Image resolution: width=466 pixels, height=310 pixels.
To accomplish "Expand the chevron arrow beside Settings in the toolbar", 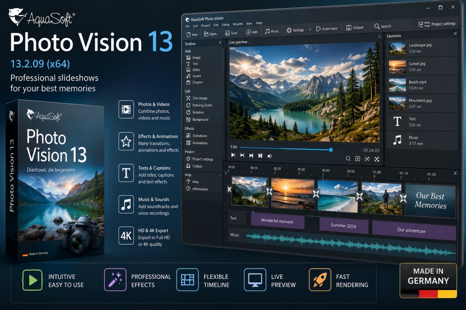I will (x=310, y=29).
